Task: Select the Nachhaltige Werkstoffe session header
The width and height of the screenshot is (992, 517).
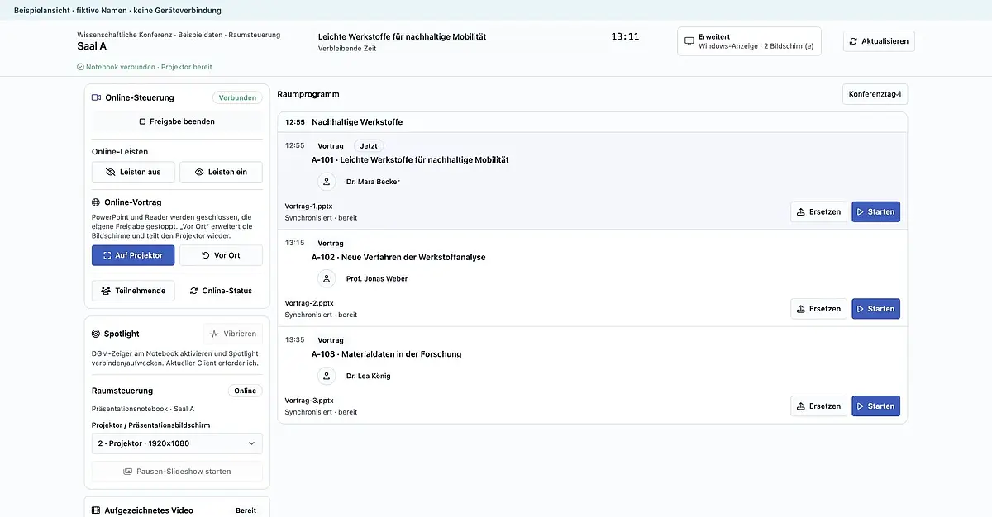Action: [592, 122]
